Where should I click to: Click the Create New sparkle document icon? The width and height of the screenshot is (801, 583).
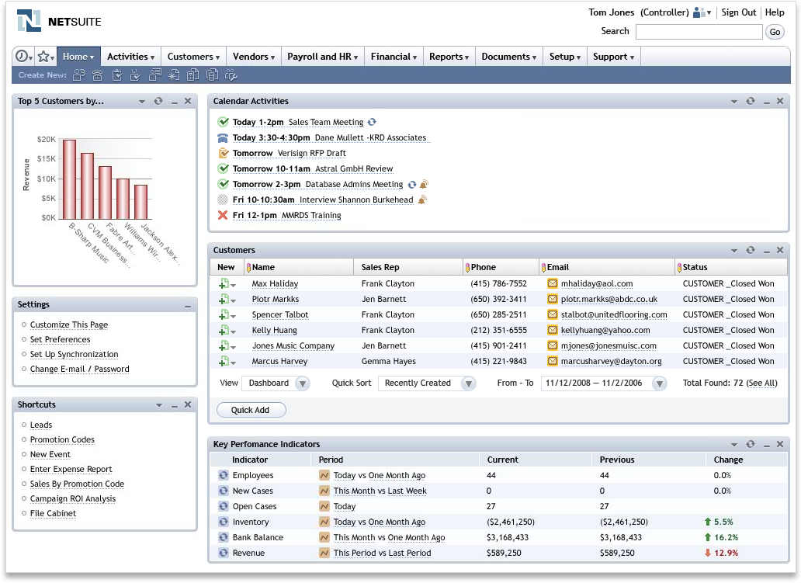pyautogui.click(x=174, y=75)
